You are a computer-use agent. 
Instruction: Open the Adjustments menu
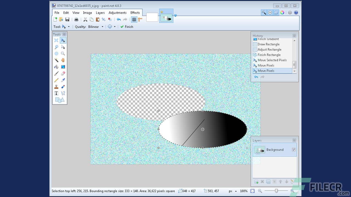(117, 13)
